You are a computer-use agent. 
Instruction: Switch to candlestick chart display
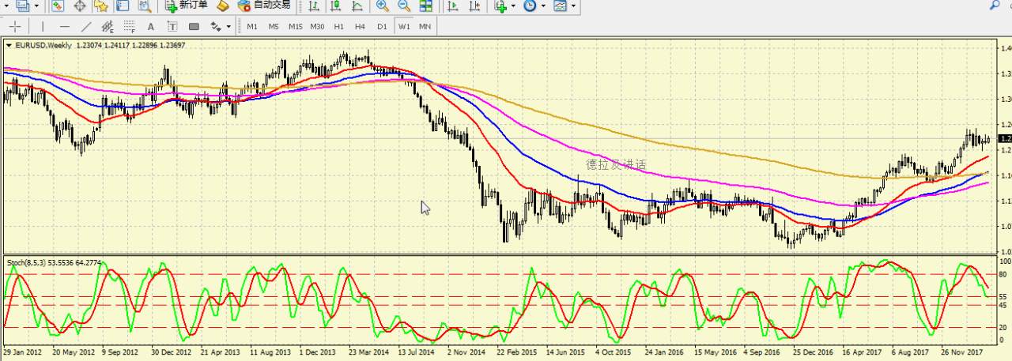tap(336, 6)
